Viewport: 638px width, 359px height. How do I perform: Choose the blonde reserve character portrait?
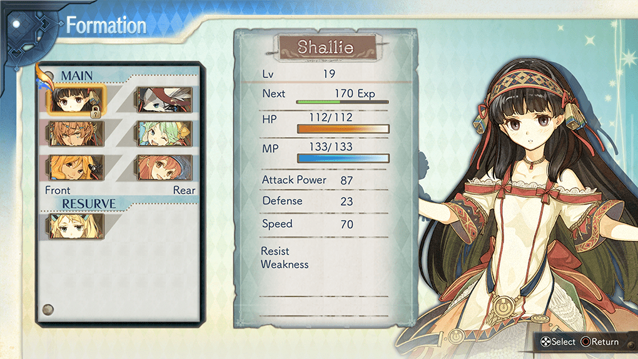76,226
